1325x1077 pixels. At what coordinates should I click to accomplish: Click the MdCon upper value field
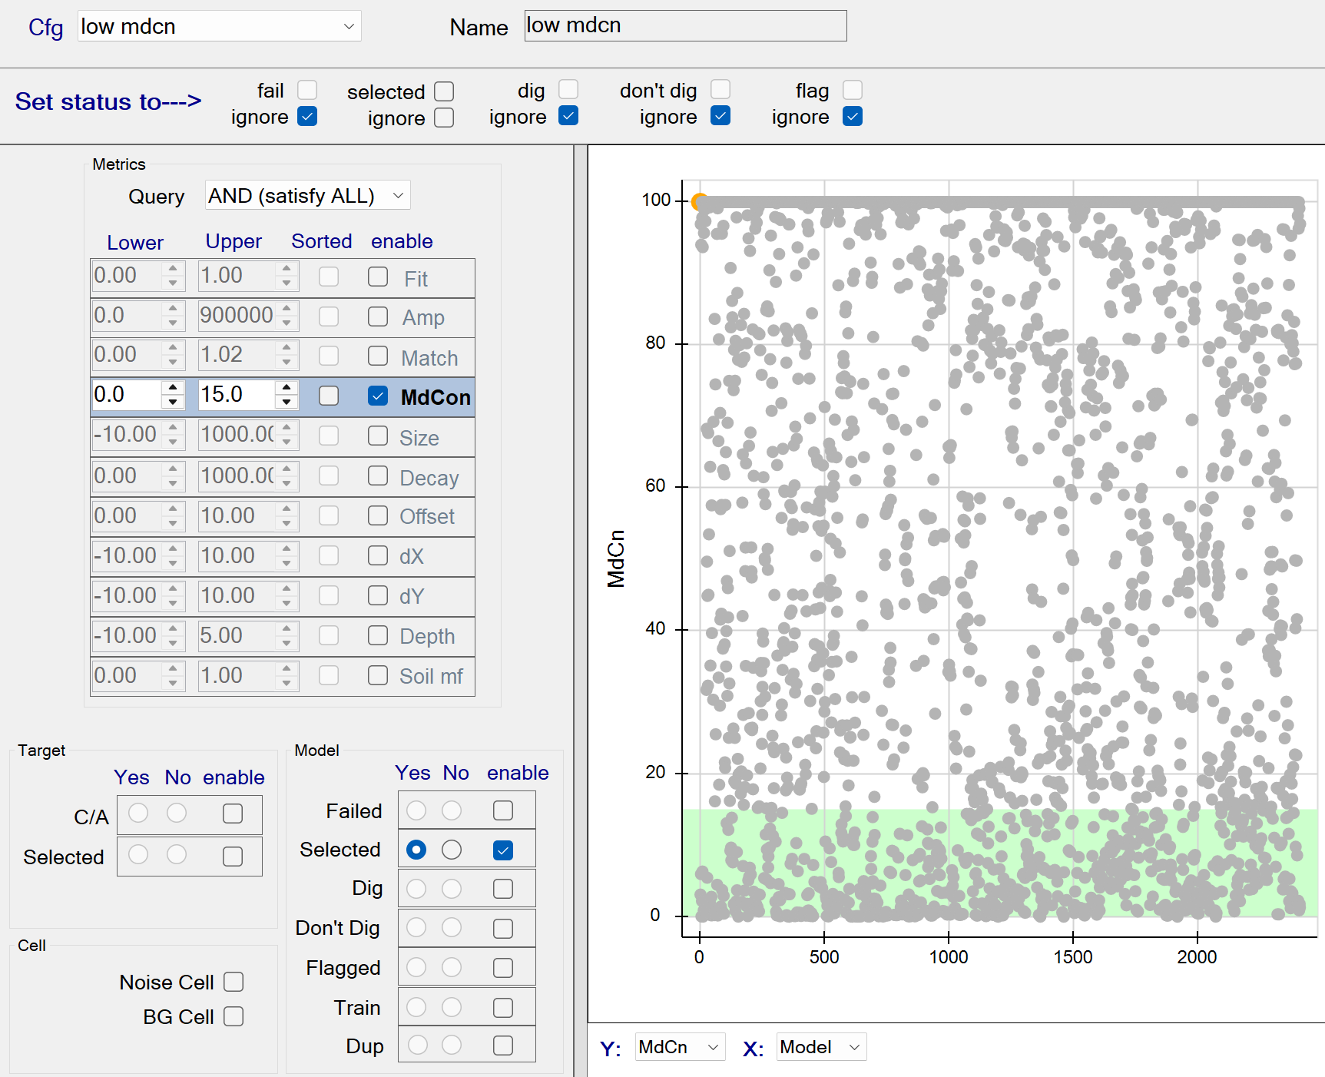pyautogui.click(x=235, y=395)
